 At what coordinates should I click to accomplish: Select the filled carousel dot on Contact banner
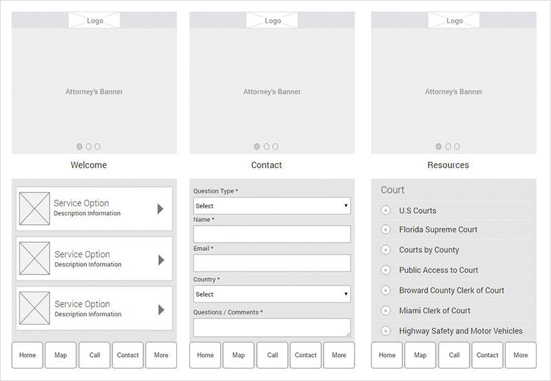point(257,146)
